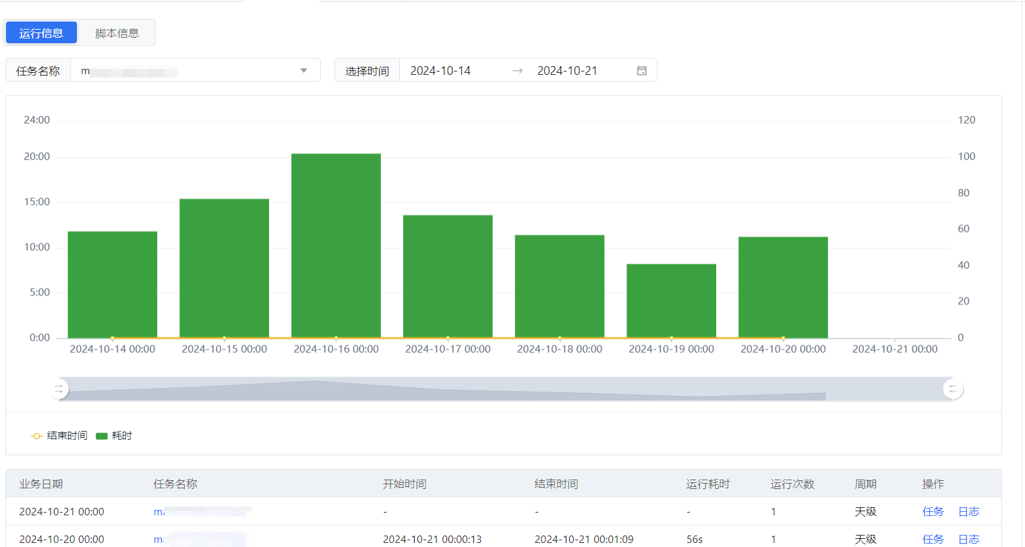Click the 开始时间 column header

(x=405, y=484)
